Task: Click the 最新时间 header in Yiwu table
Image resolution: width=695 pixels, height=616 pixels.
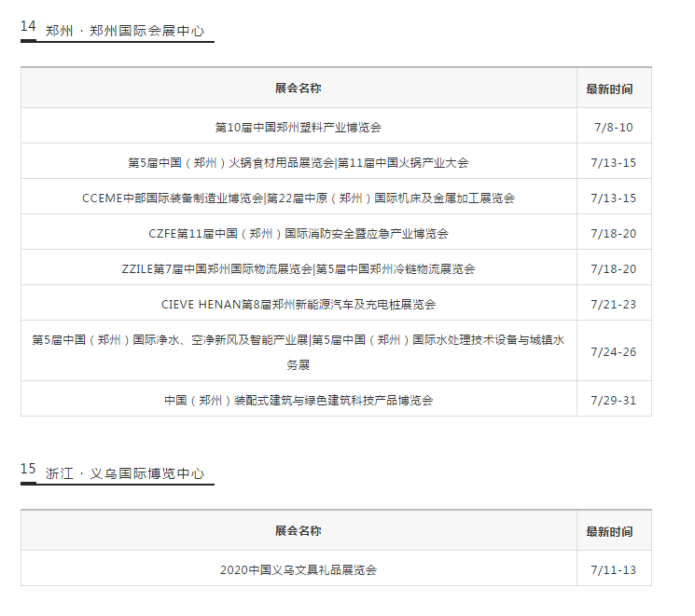Action: pos(609,531)
